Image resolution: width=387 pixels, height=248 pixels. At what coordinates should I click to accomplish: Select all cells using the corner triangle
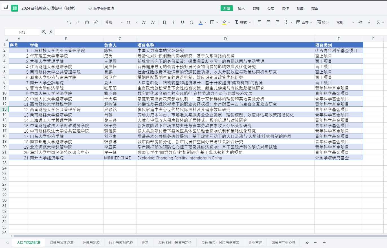tap(6, 40)
